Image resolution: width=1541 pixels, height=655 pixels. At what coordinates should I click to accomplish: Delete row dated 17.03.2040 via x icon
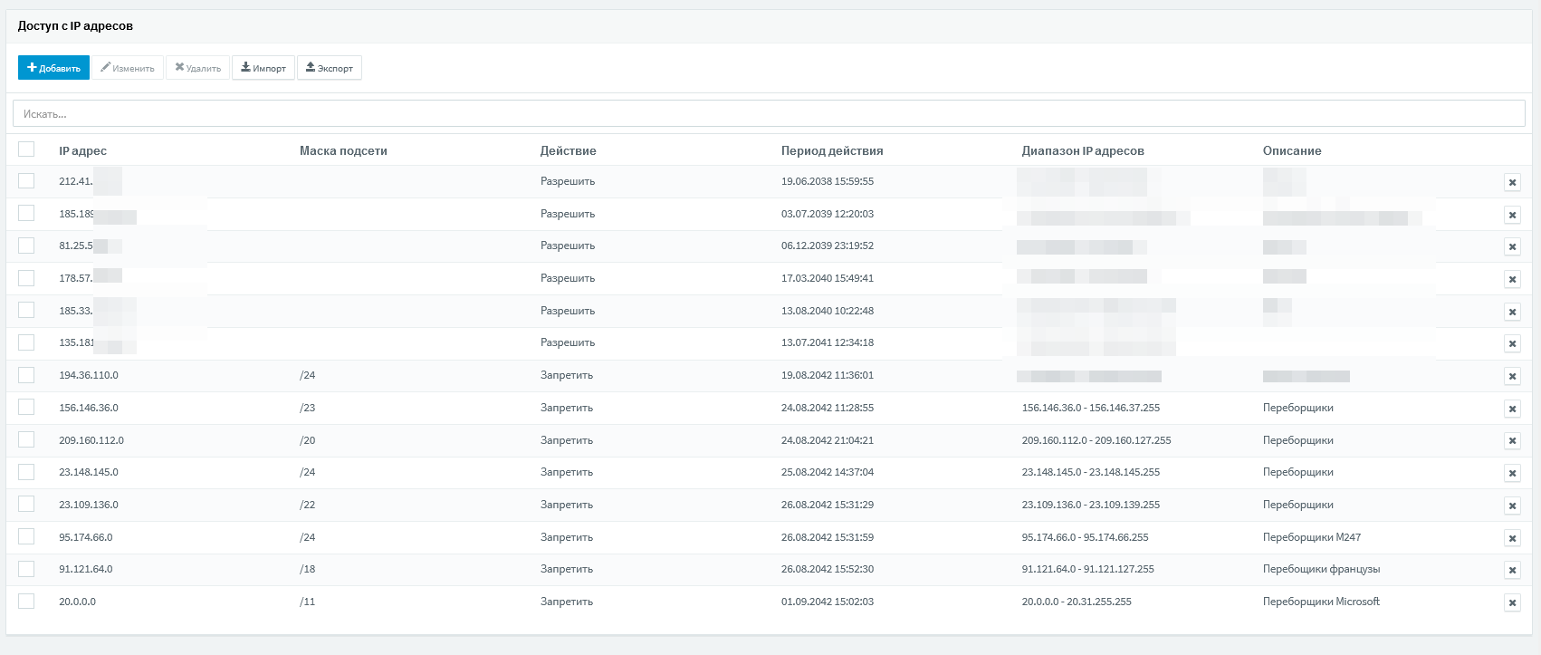[x=1512, y=279]
